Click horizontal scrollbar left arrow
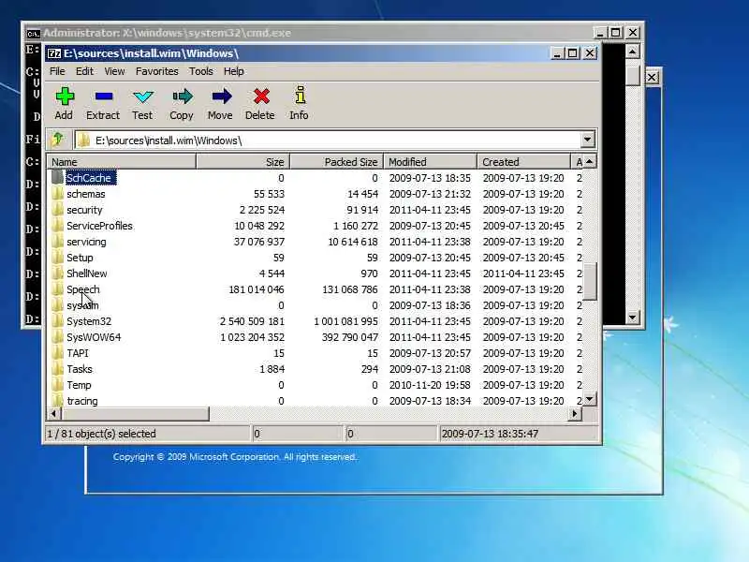749x562 pixels. [53, 414]
